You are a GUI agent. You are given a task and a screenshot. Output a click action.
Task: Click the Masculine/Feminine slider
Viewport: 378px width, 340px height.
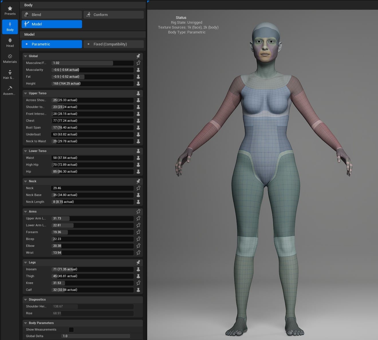pyautogui.click(x=92, y=63)
